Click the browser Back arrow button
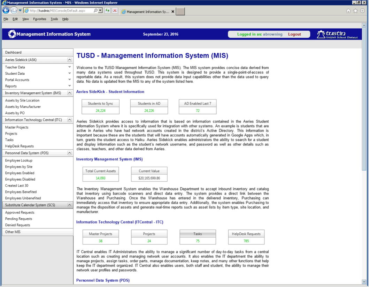The image size is (369, 287). point(6,10)
